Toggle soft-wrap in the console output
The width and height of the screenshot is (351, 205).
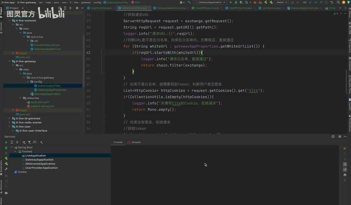click(x=345, y=164)
